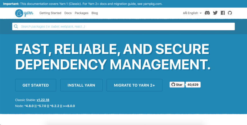Follow the yarnpkg.com link in banner

152,4
